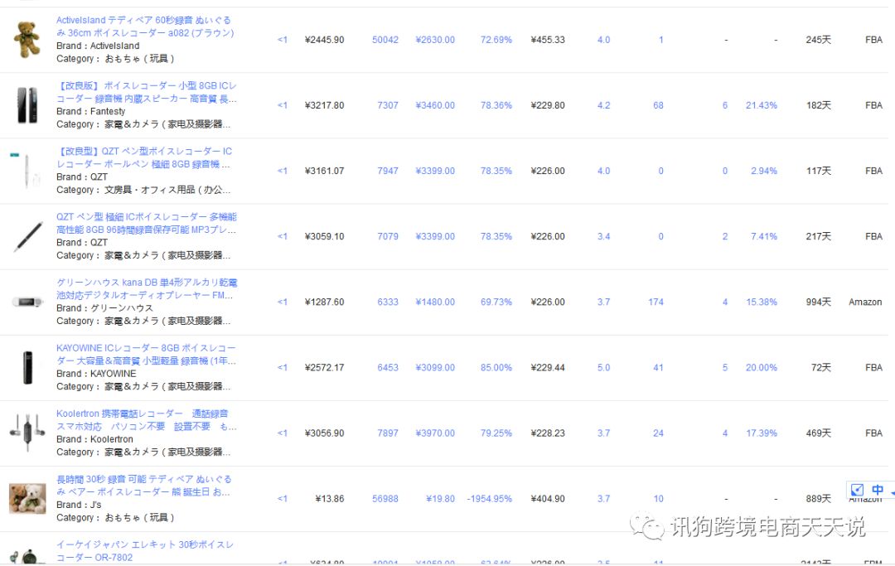
Task: Click rating 5.0 in KAYOWINE row
Action: click(603, 368)
